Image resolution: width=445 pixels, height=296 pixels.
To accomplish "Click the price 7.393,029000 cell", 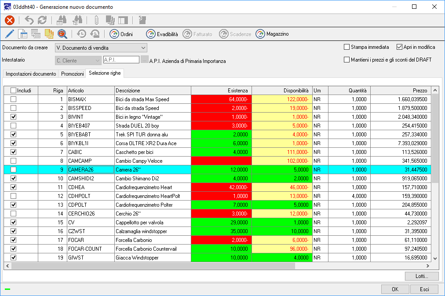I will point(401,143).
